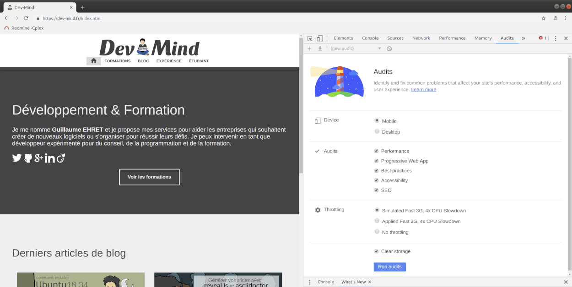Switch to the Network tab
The width and height of the screenshot is (572, 287).
coord(421,38)
